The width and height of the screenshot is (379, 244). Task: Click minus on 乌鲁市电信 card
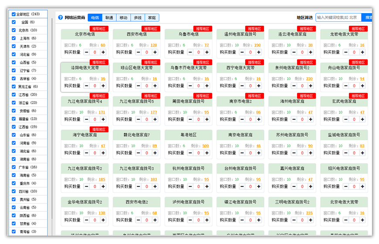(190, 52)
